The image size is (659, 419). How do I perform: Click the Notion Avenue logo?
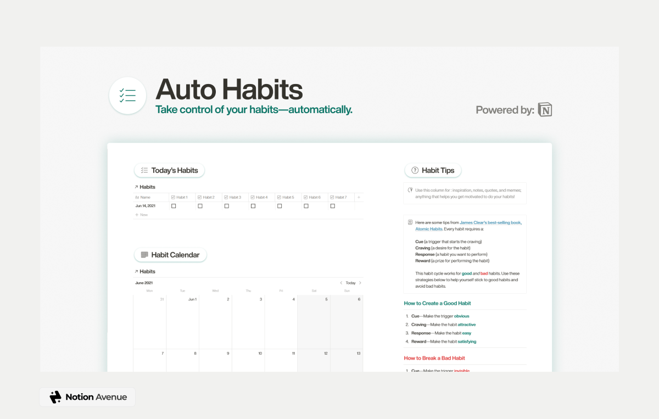click(x=87, y=396)
